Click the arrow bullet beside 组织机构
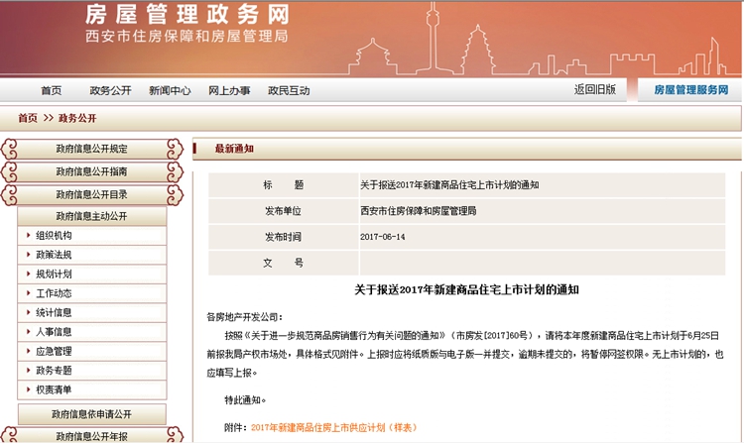This screenshot has width=744, height=443. (x=29, y=235)
